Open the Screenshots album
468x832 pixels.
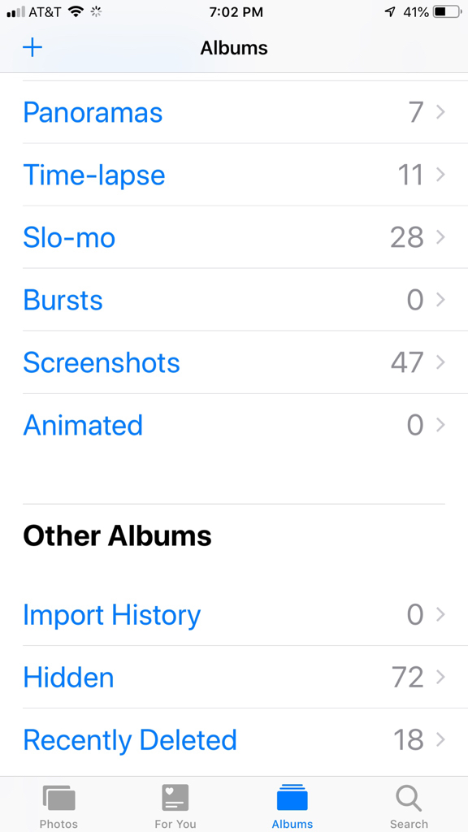(x=234, y=362)
